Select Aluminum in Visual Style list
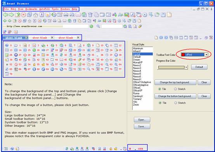Screen dimensions: 215x152 coord(138,48)
